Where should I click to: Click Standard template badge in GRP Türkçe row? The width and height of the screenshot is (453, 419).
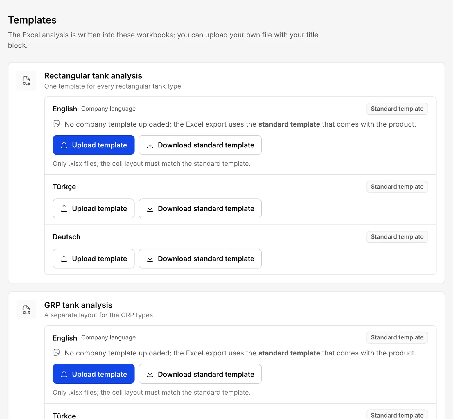point(397,414)
